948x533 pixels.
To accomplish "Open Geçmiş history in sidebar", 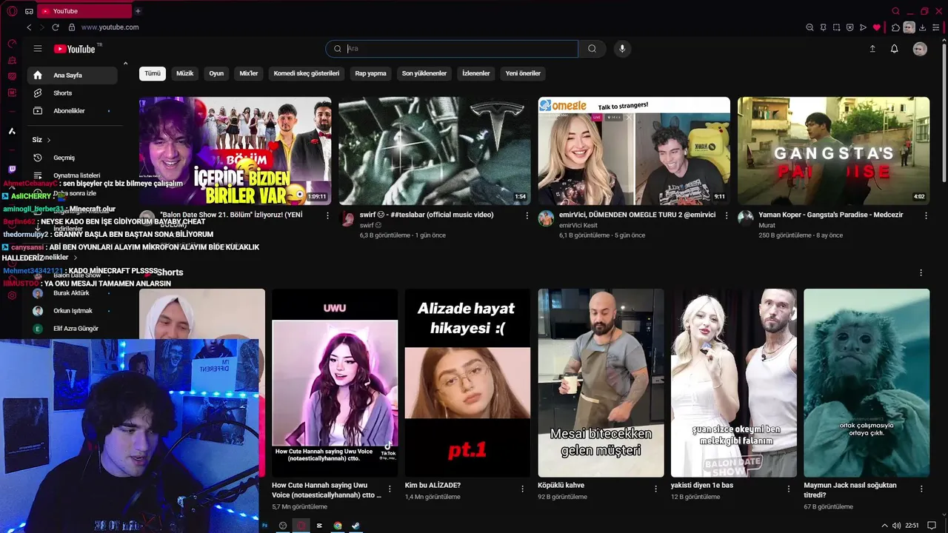I will click(x=73, y=158).
